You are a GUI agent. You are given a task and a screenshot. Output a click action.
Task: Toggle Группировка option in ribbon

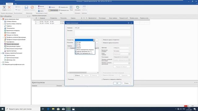click(54, 10)
